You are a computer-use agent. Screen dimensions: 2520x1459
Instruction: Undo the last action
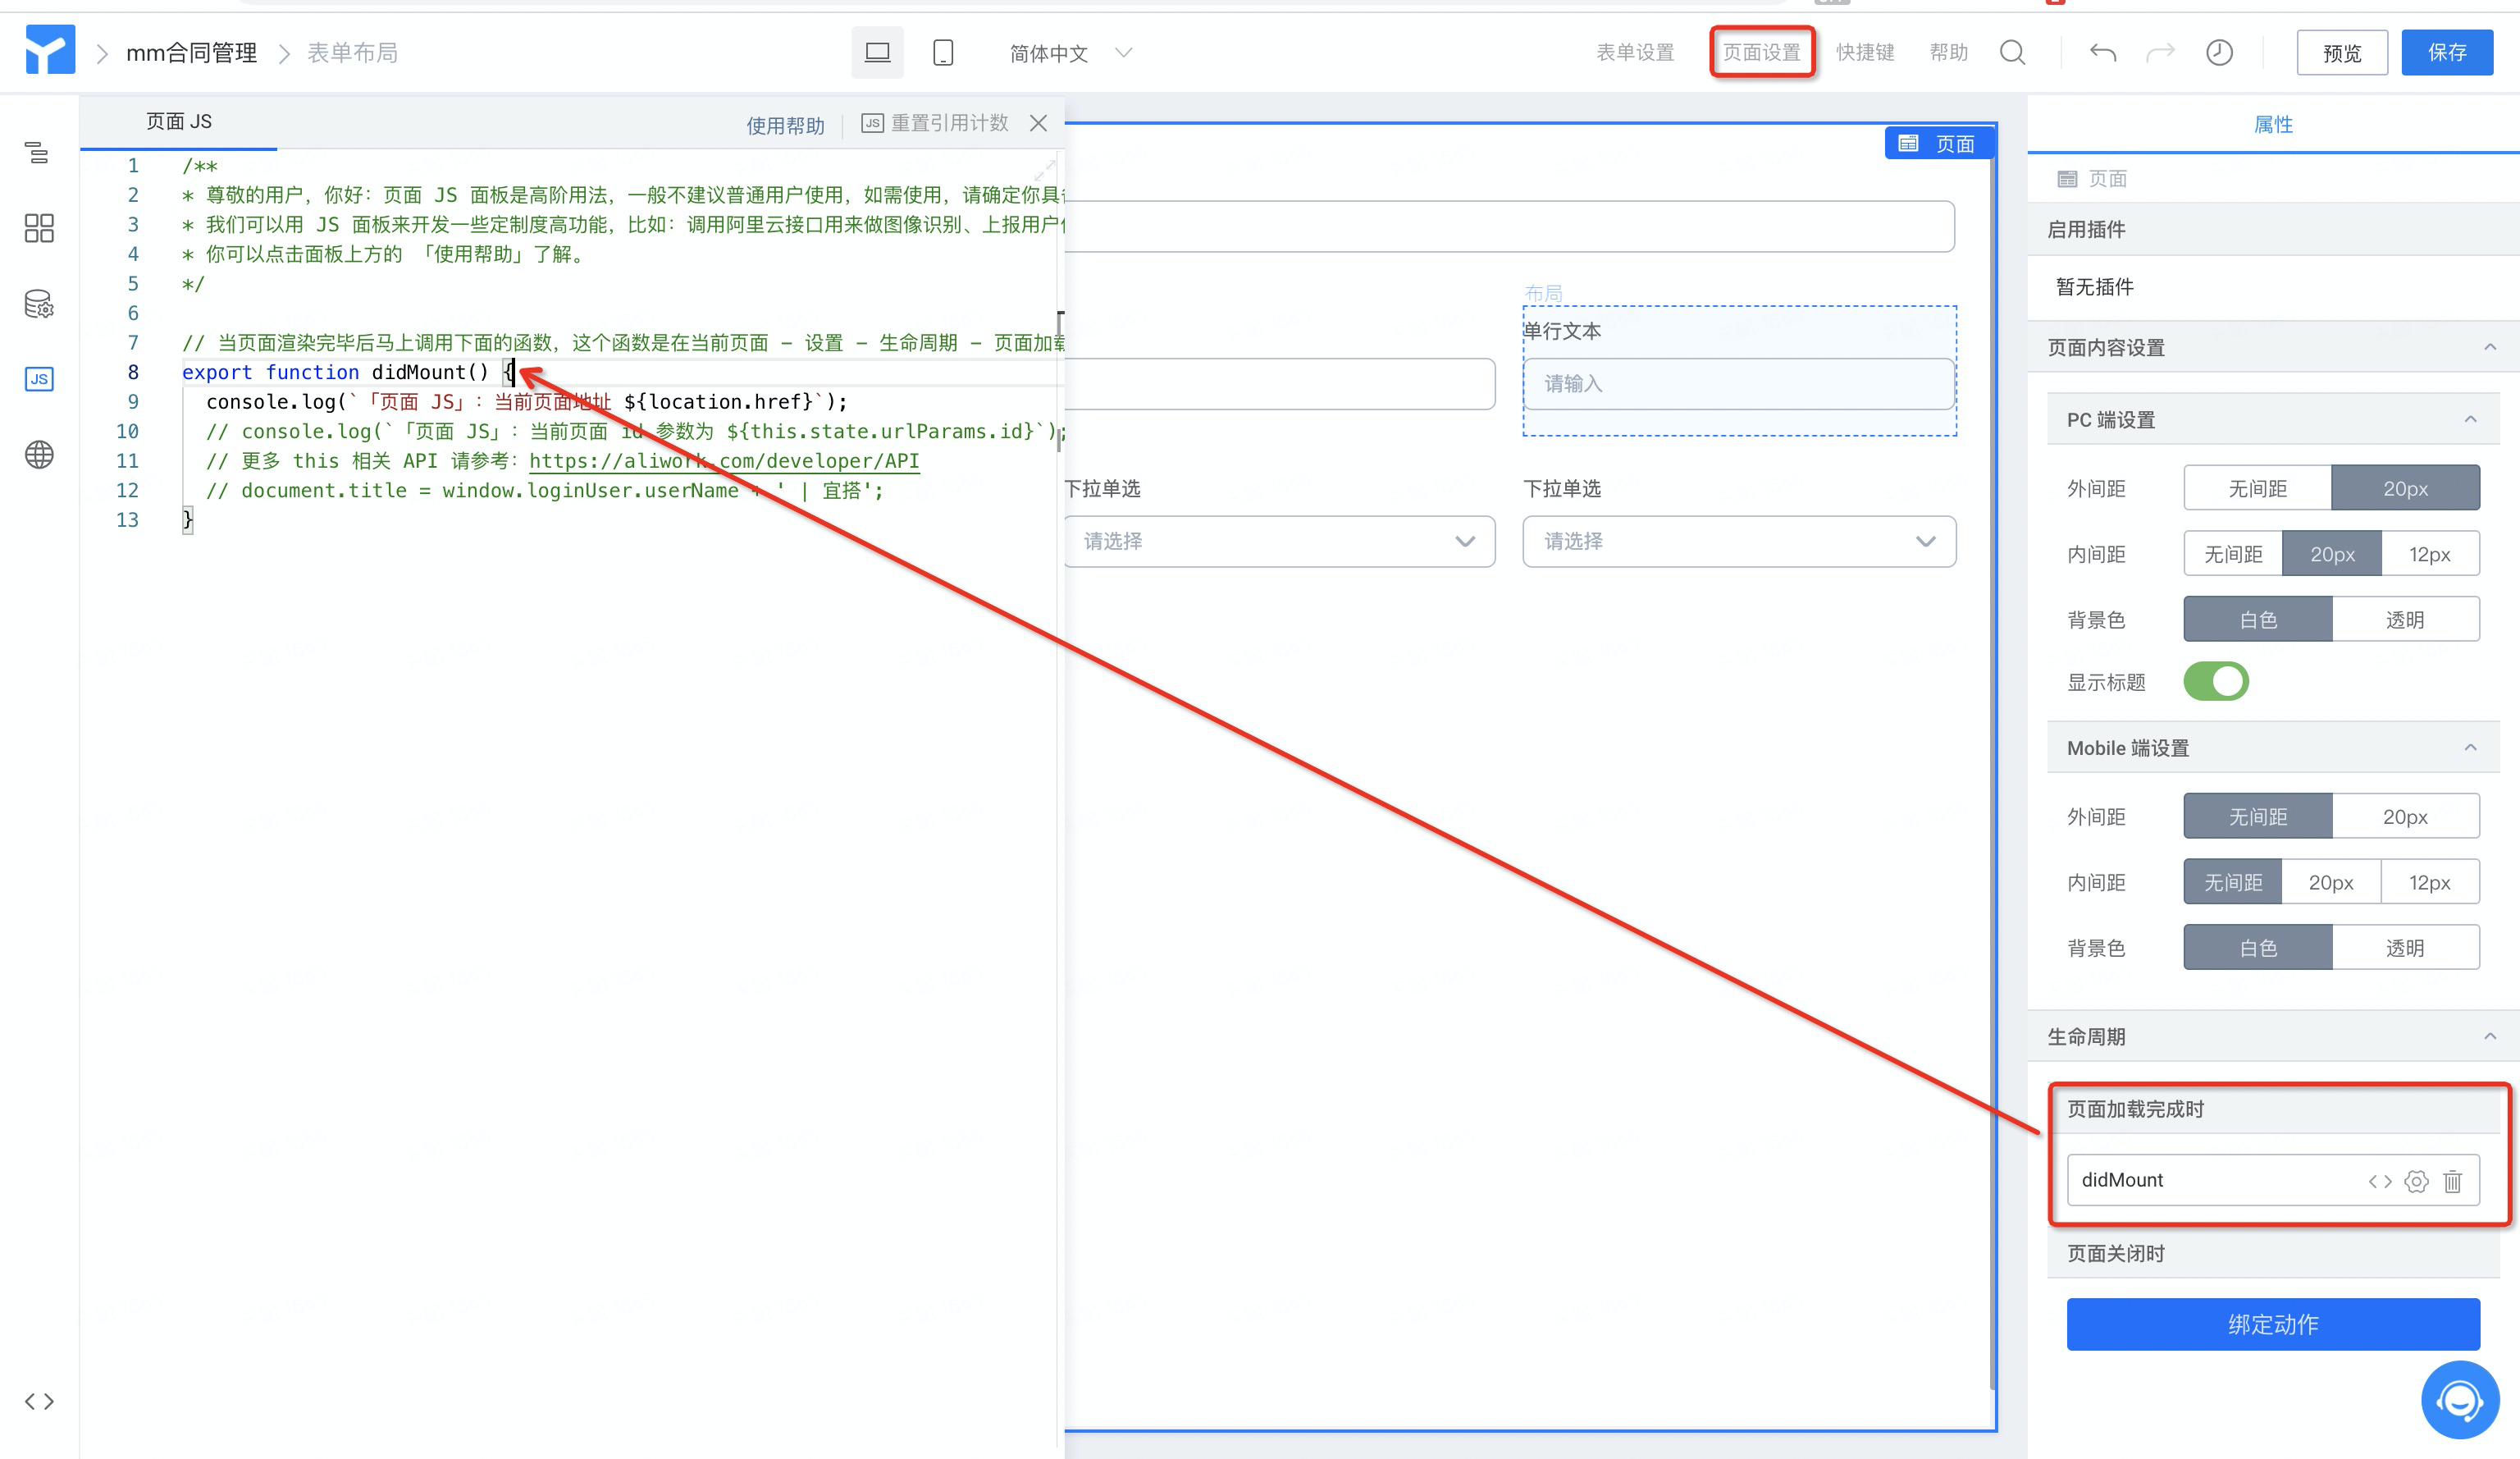2102,52
